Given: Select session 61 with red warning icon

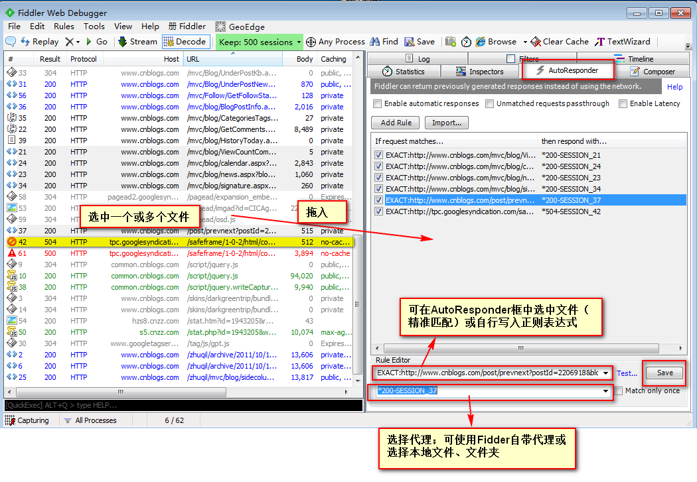Looking at the screenshot, I should click(179, 253).
